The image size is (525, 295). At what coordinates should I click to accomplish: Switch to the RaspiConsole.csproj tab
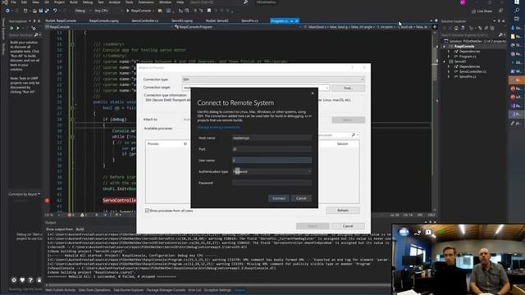[104, 20]
